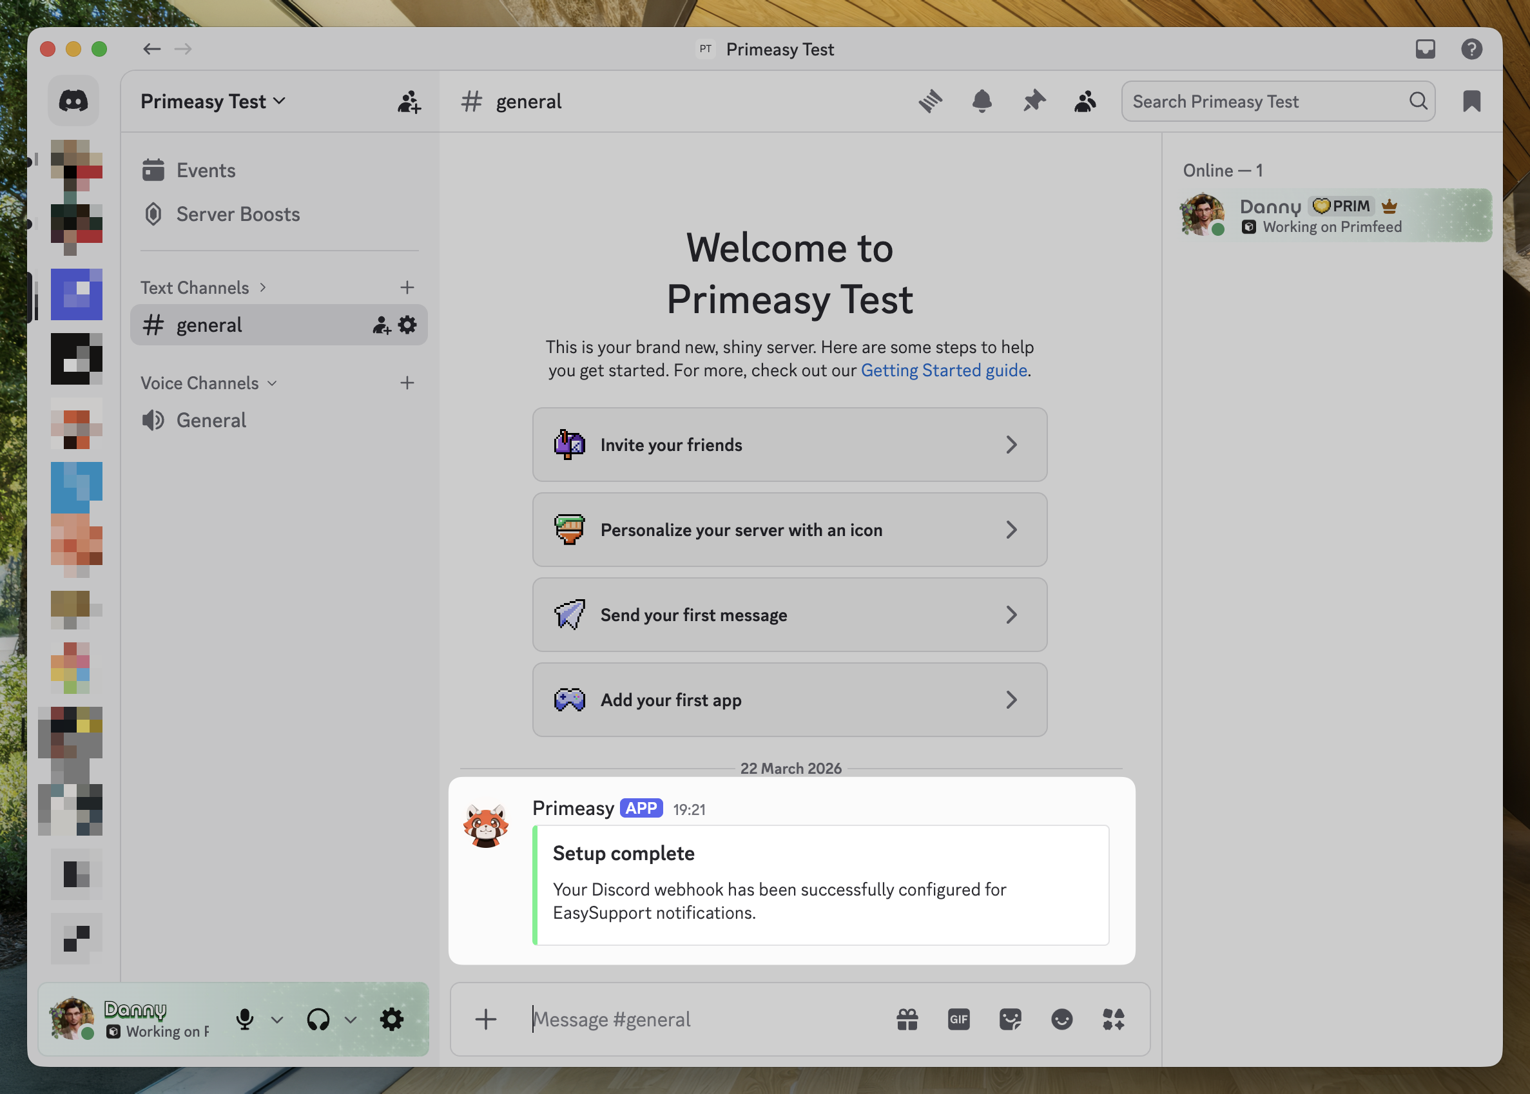Open the Apps launcher icon in message bar
1530x1094 pixels.
[1113, 1019]
